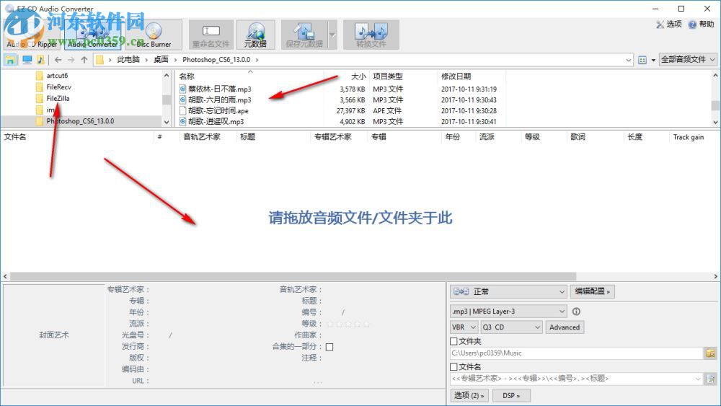Open the 全部音频文件 file filter dropdown
Screen dimensions: 721x406
pos(688,59)
